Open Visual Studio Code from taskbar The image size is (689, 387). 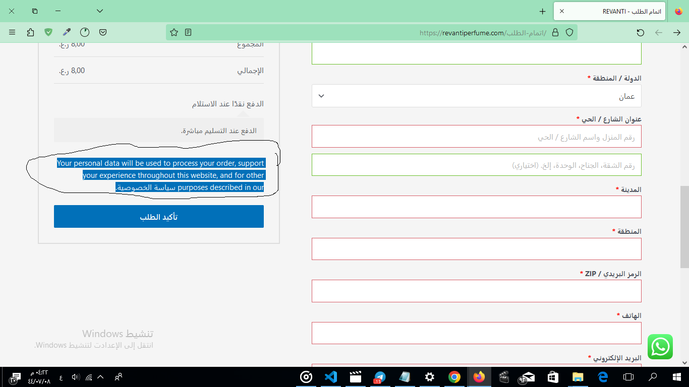click(330, 377)
